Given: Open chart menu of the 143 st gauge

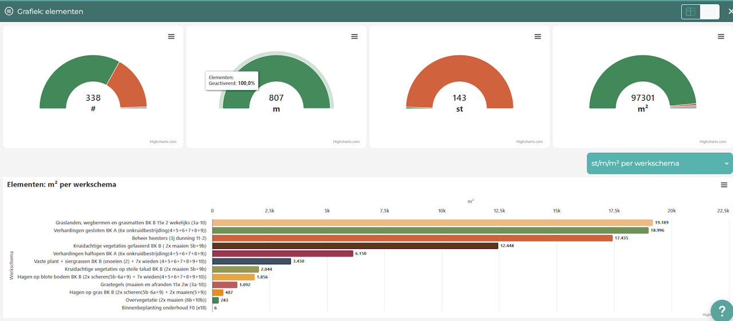Looking at the screenshot, I should pyautogui.click(x=538, y=37).
